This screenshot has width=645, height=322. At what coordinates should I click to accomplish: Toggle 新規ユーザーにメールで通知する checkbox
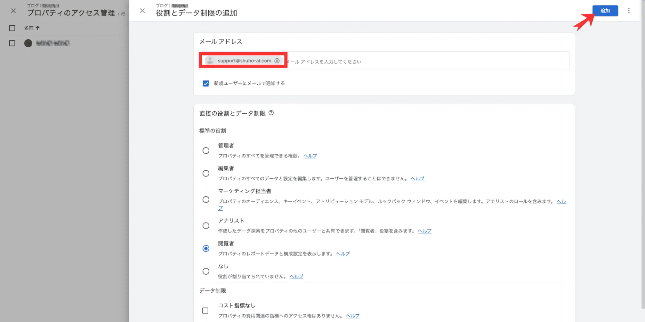(x=206, y=83)
